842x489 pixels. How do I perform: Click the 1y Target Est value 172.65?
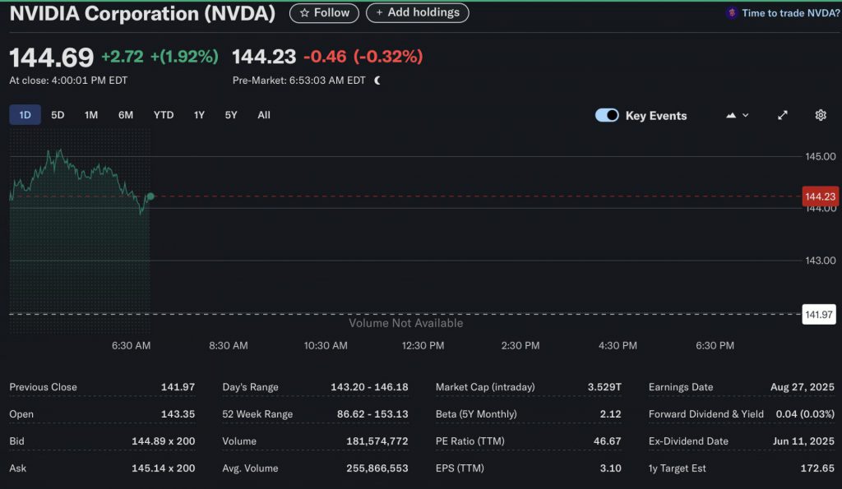point(817,468)
